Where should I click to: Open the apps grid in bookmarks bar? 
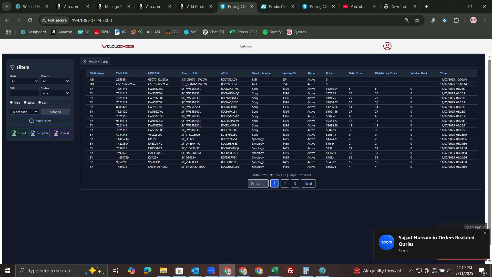[x=8, y=32]
